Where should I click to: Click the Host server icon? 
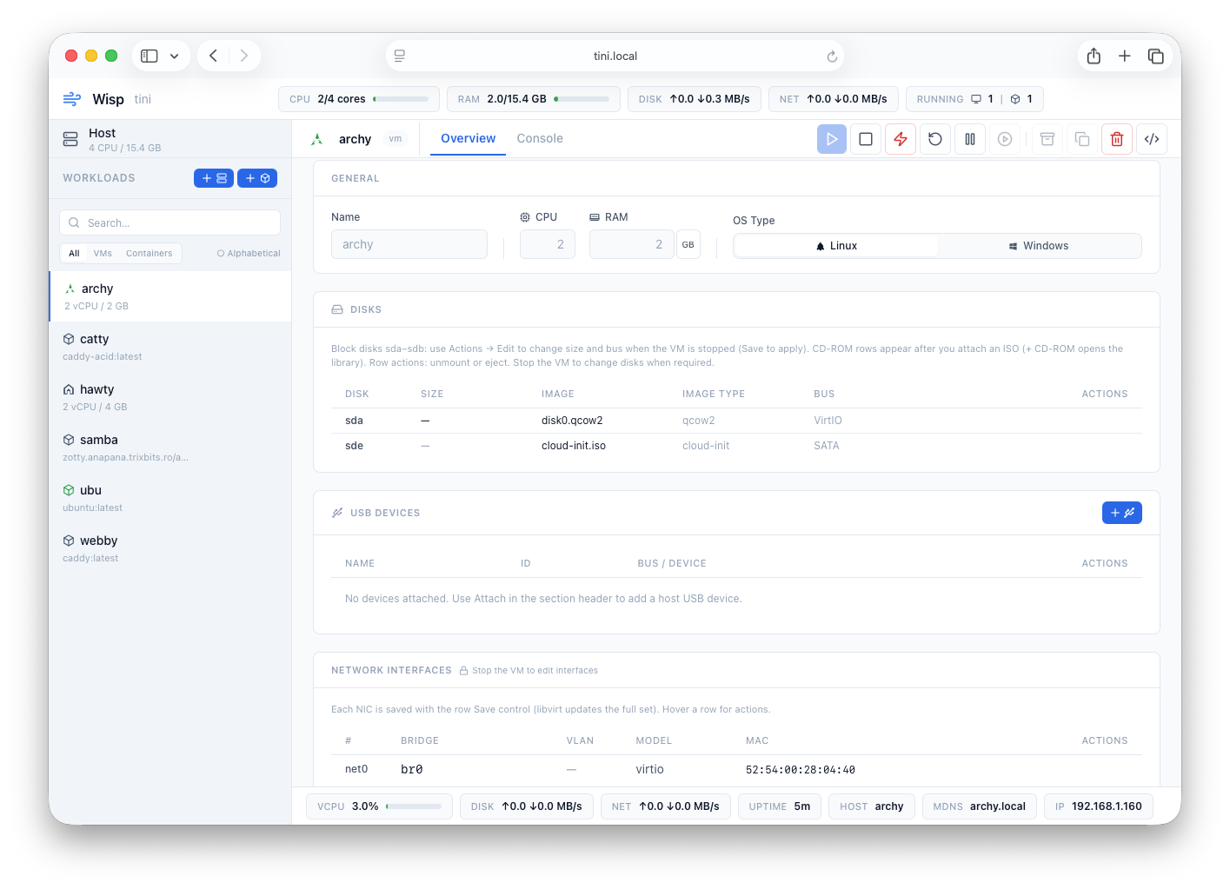(x=70, y=139)
